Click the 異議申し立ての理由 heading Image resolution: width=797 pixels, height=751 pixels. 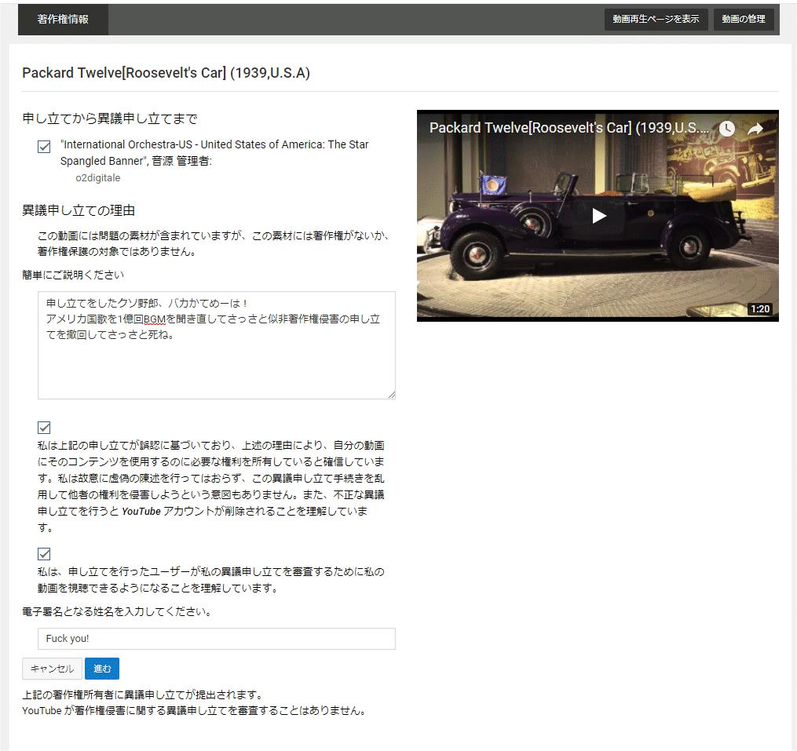point(79,210)
